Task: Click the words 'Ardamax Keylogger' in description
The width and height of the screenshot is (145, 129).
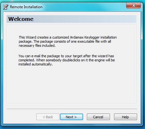Action: click(x=85, y=37)
